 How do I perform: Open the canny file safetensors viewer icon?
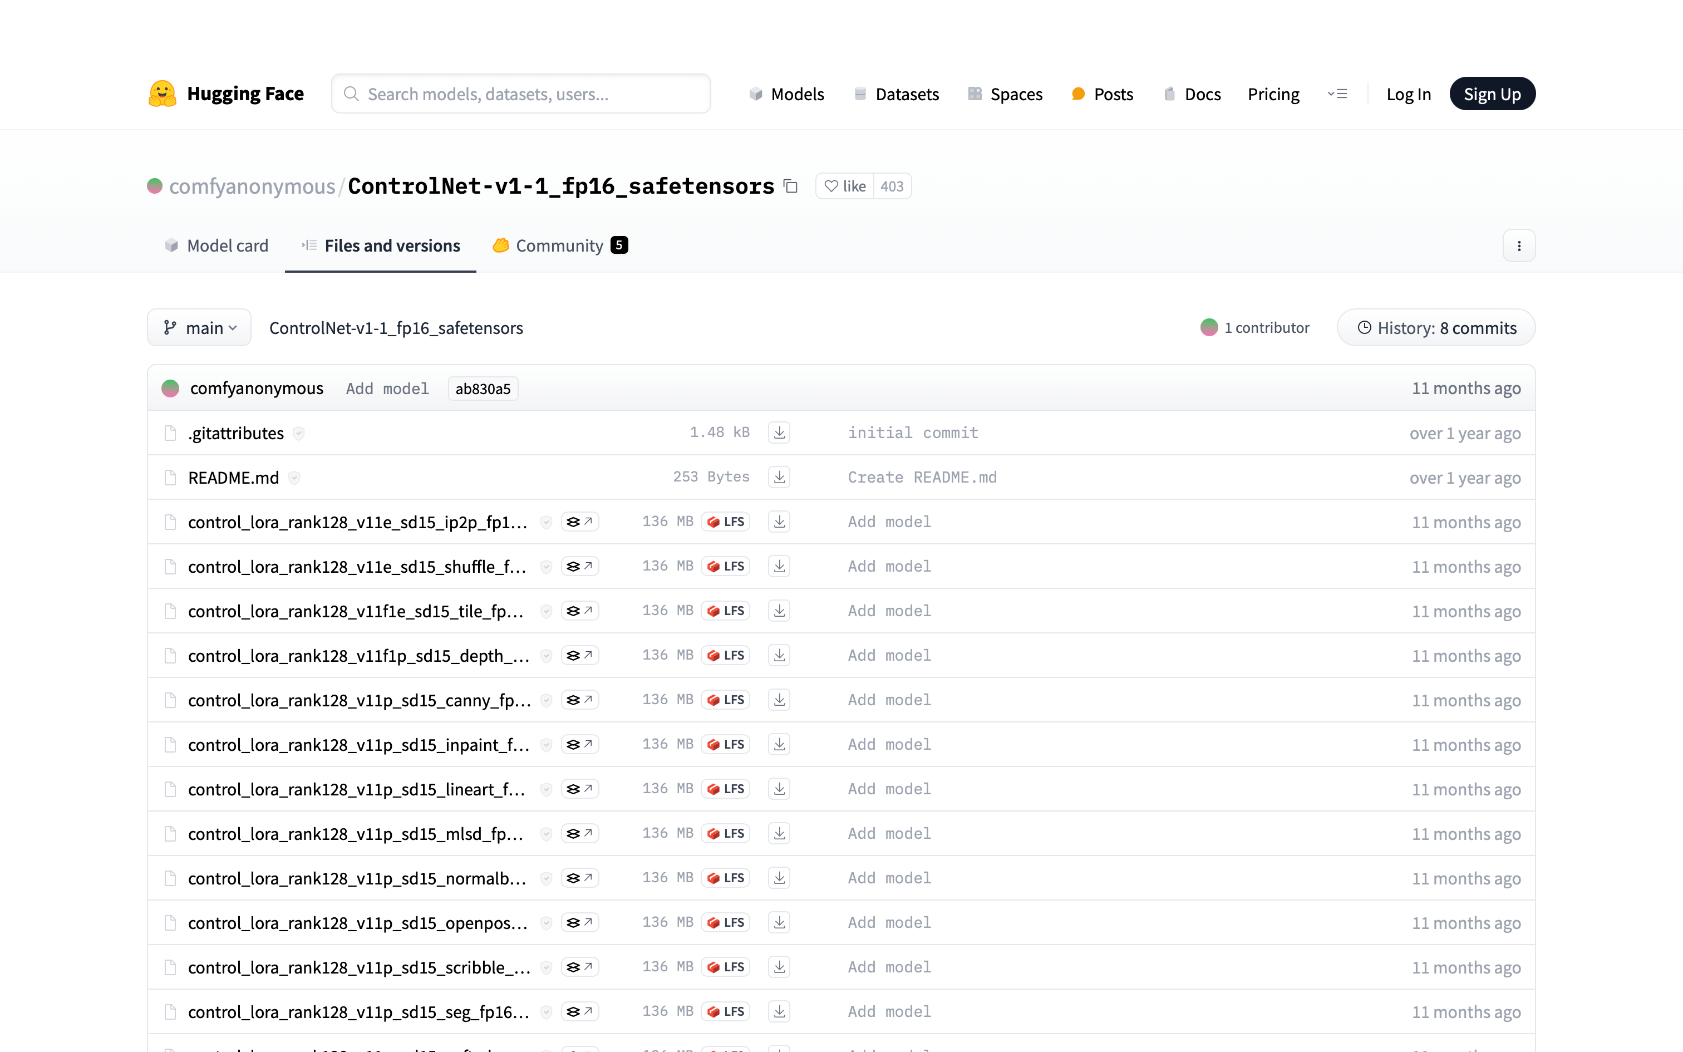click(x=579, y=700)
